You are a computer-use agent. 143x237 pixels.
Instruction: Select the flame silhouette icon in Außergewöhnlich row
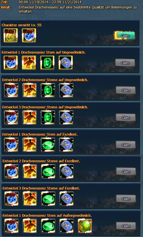coord(30,226)
